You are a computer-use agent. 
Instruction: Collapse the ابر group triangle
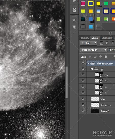[92, 69]
